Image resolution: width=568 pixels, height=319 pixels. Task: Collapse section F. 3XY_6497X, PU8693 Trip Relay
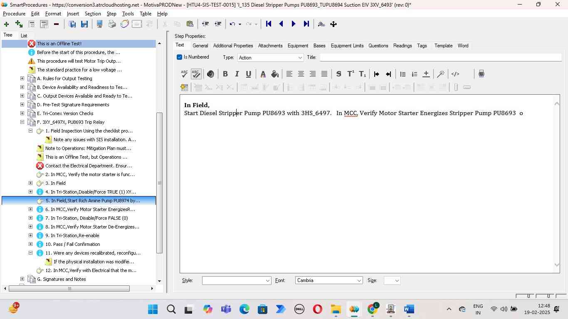tap(22, 122)
